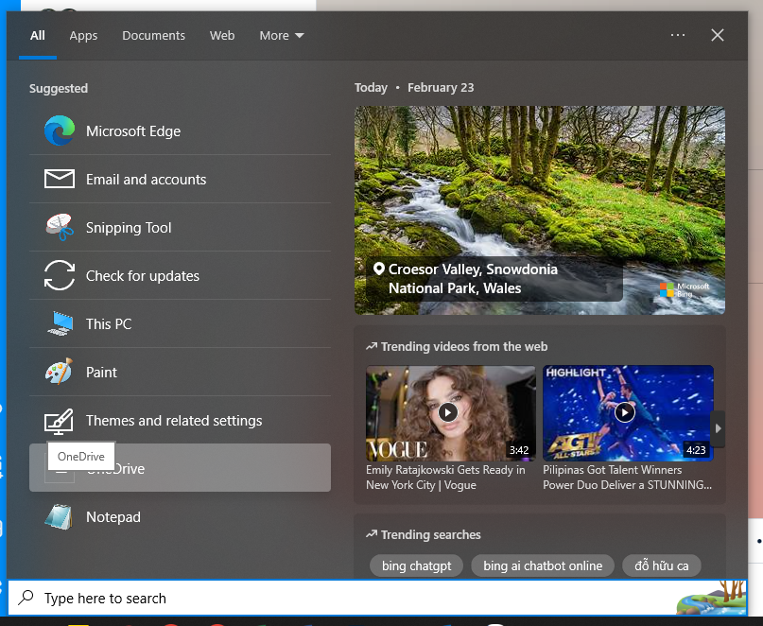Select the OneDrive suggested item

180,468
